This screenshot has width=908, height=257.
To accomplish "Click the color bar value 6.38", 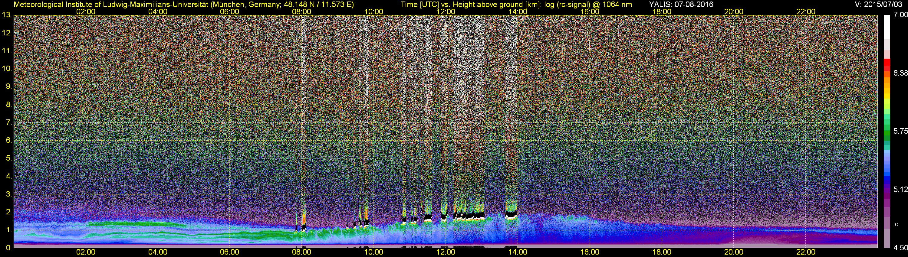I will (x=900, y=73).
